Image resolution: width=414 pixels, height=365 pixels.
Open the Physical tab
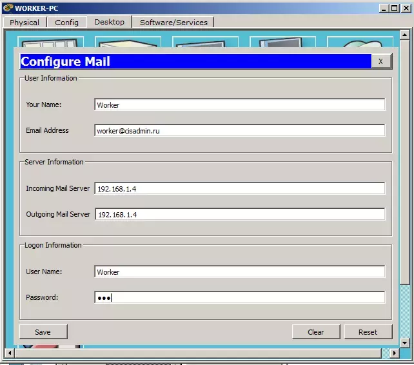click(x=25, y=23)
